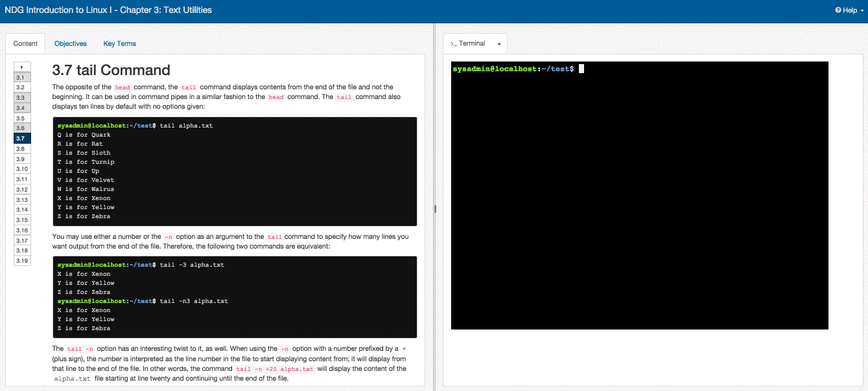Screen dimensions: 868x391
Task: Go to section 3.14
Action: [22, 210]
